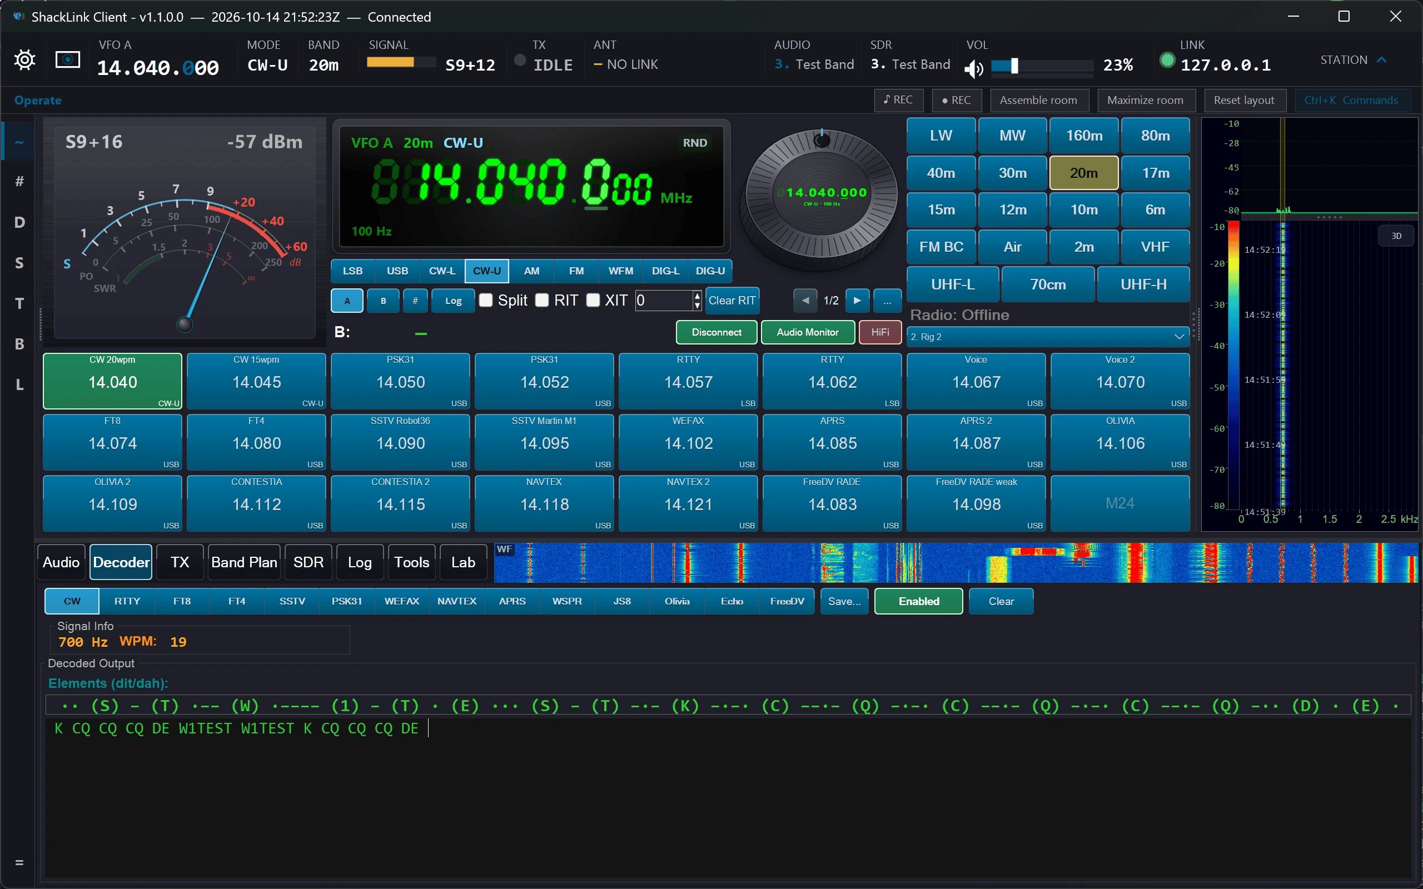Open the Save... decoder menu
This screenshot has height=889, width=1423.
coord(844,601)
